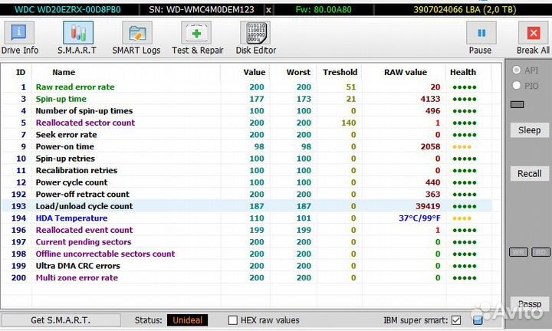Click the Health column header
552x331 pixels.
pyautogui.click(x=463, y=72)
